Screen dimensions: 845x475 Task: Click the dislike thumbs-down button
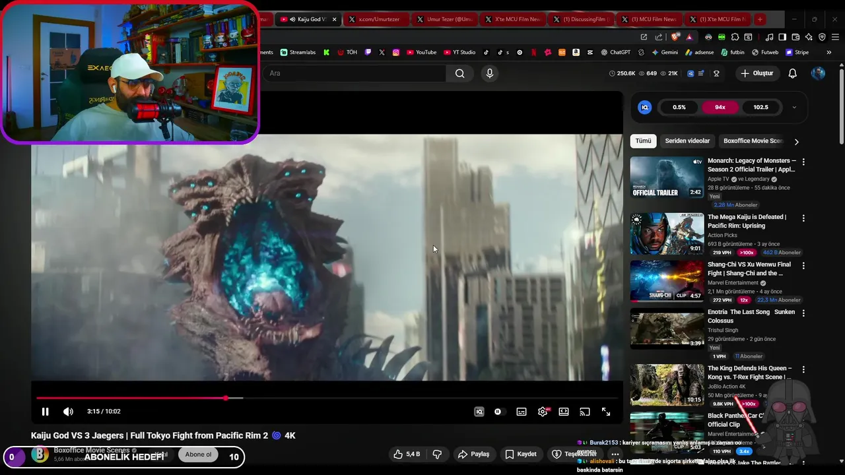(437, 454)
